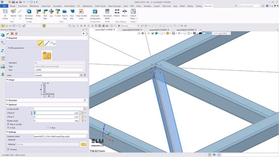
Task: Run Clean Invalid Joint
Action: click(x=81, y=14)
